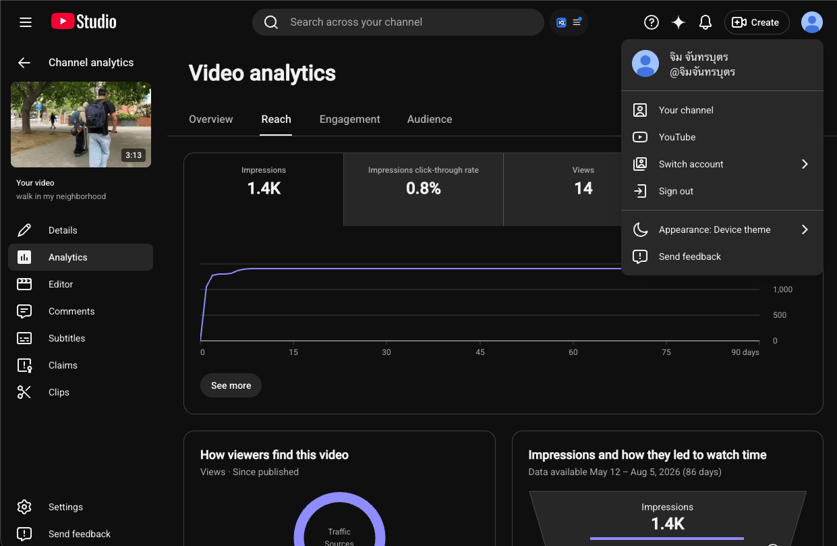This screenshot has height=546, width=837.
Task: Click the search across your channel field
Action: [x=398, y=22]
